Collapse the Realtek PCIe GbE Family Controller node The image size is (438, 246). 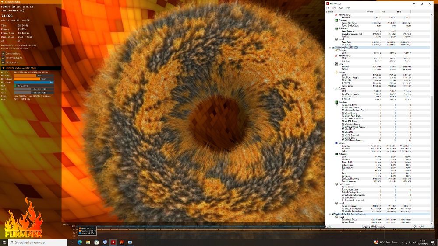[x=330, y=214]
